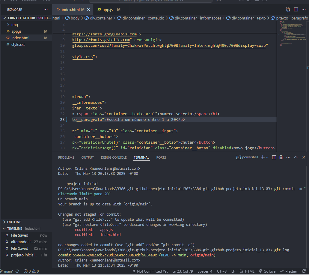This screenshot has height=275, width=309.
Task: Click the 'Escolha um número entre 1 a 20' text
Action: tap(141, 119)
